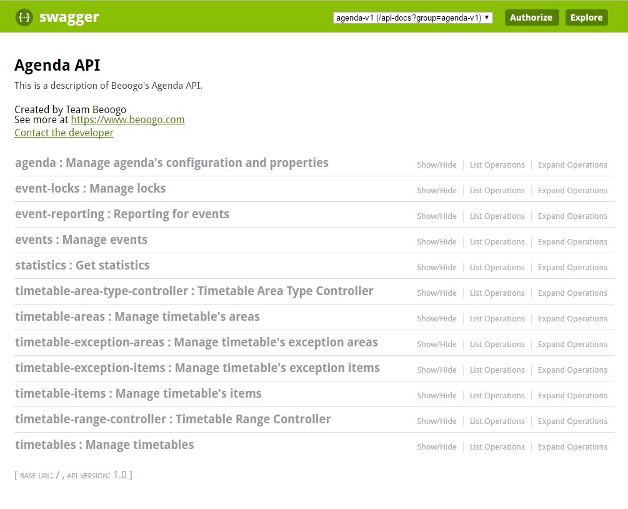Screen dimensions: 628x509
Task: List Operations for the timetables section
Action: click(497, 447)
